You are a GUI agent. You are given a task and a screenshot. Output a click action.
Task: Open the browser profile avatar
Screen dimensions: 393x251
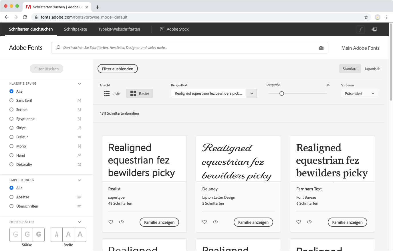pyautogui.click(x=378, y=17)
